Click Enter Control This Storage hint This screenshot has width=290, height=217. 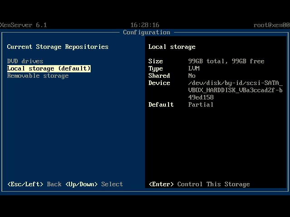[x=199, y=184]
